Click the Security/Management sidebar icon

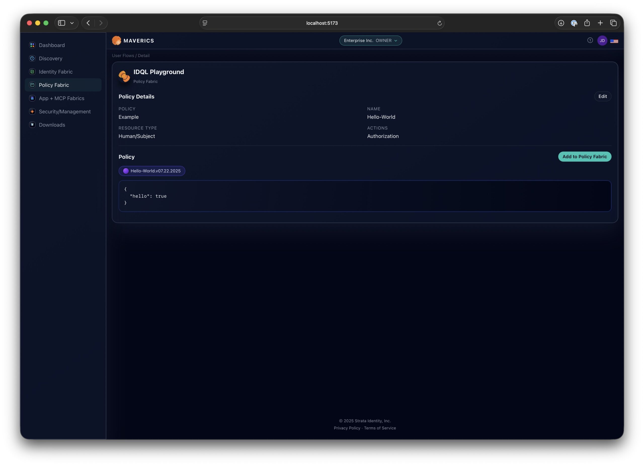click(x=32, y=112)
